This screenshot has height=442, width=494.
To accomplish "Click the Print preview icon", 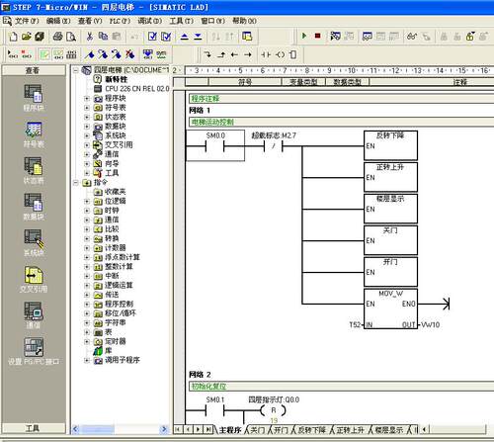I will tap(71, 37).
